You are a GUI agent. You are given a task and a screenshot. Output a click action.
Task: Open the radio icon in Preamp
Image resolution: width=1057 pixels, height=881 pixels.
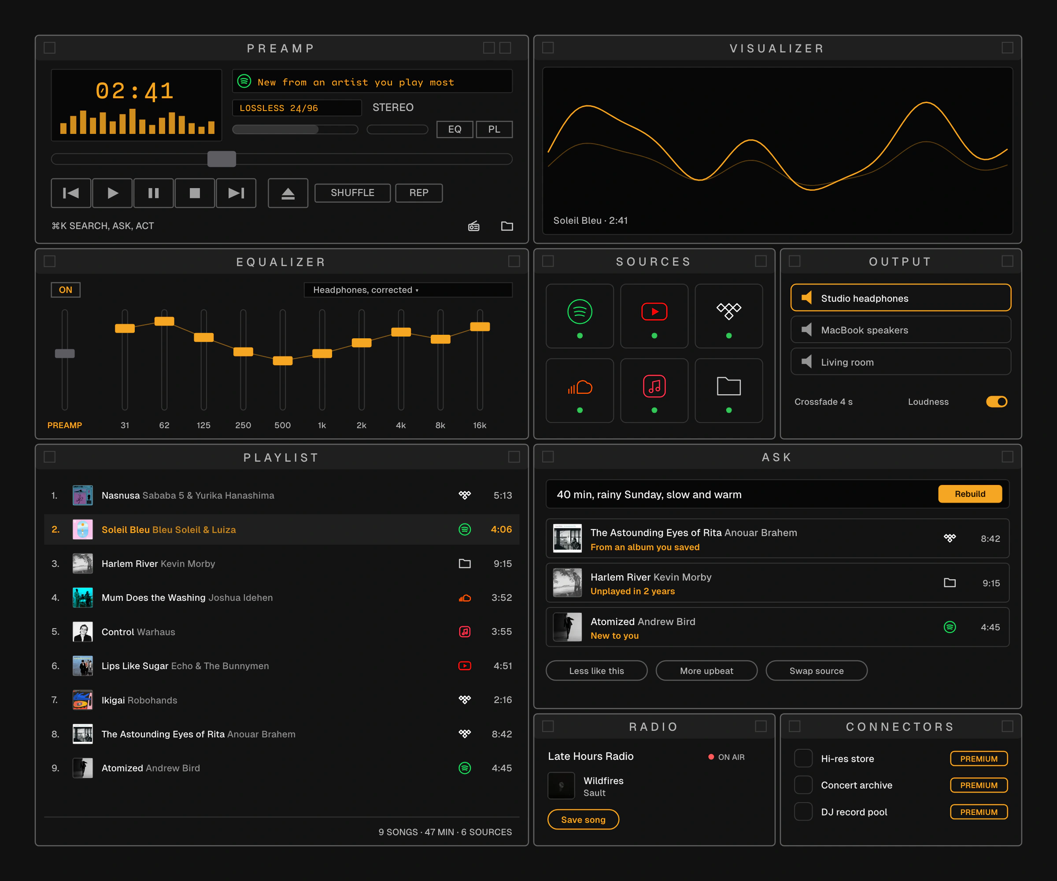pos(473,226)
